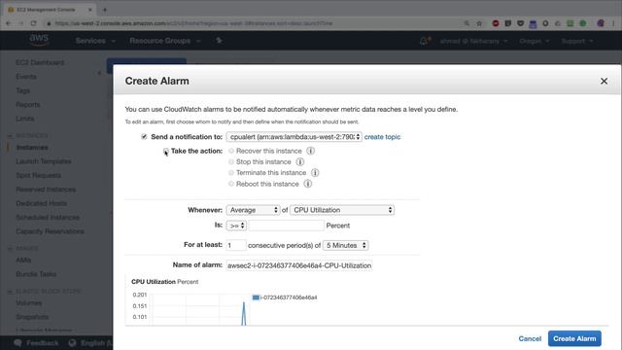Click the create topic link
Screen dimensions: 622x350
tap(382, 137)
